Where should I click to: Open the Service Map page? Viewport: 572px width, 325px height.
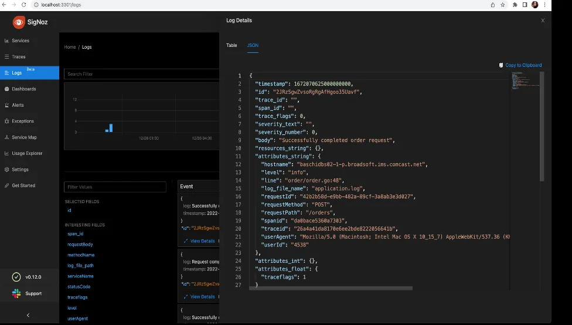pos(24,137)
